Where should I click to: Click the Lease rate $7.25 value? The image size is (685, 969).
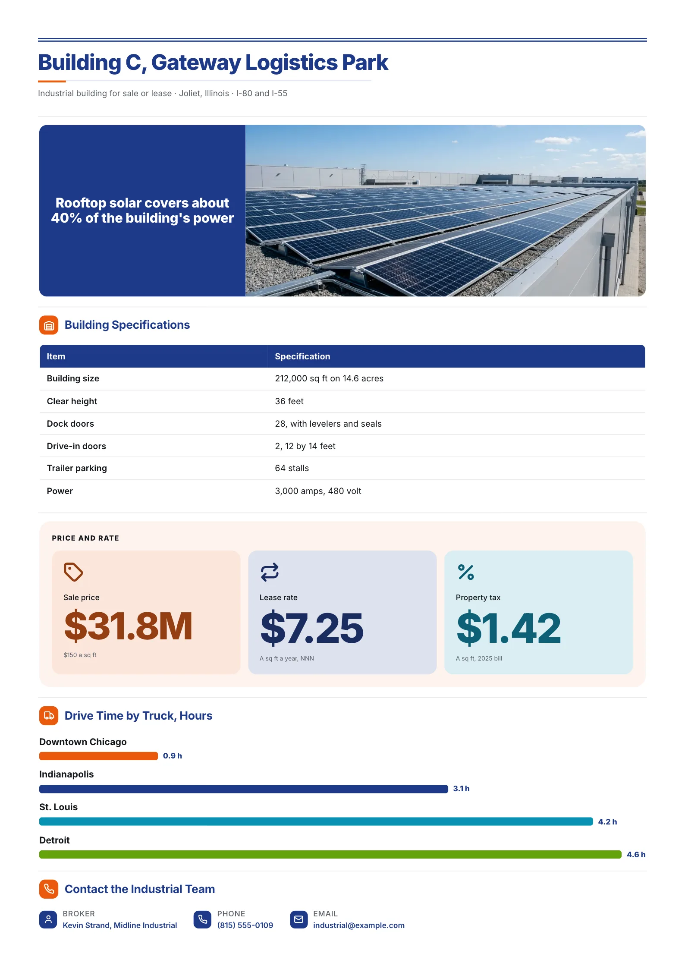(x=312, y=628)
